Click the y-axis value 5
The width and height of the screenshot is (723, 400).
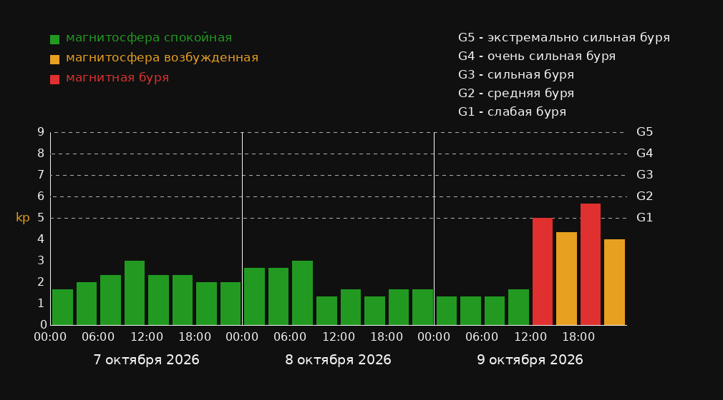point(41,218)
